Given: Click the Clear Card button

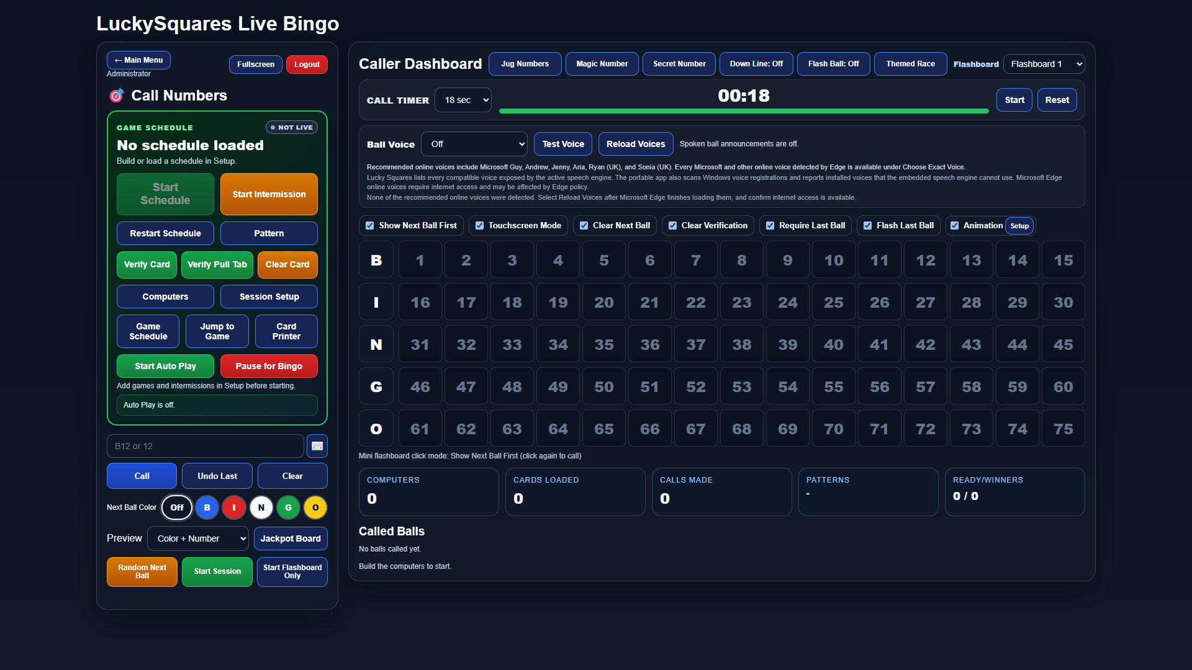Looking at the screenshot, I should 287,265.
